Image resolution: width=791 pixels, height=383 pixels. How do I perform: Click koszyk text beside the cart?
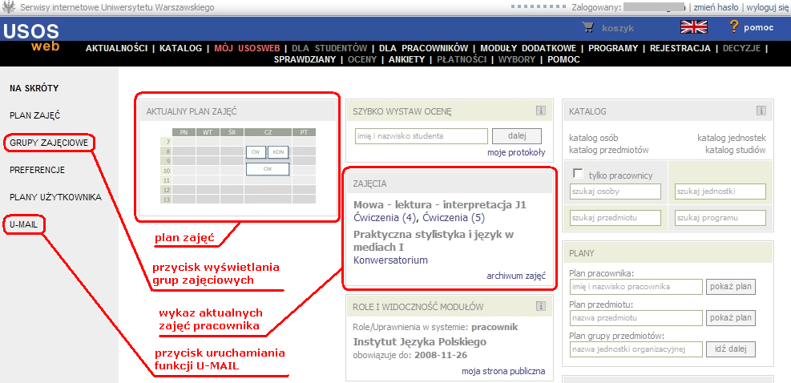(617, 28)
